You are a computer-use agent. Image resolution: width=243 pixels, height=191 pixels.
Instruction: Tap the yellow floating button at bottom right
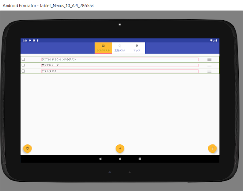[212, 148]
